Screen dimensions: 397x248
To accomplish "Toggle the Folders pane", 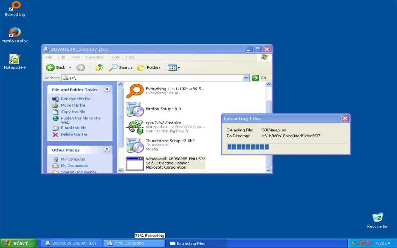I will point(149,67).
